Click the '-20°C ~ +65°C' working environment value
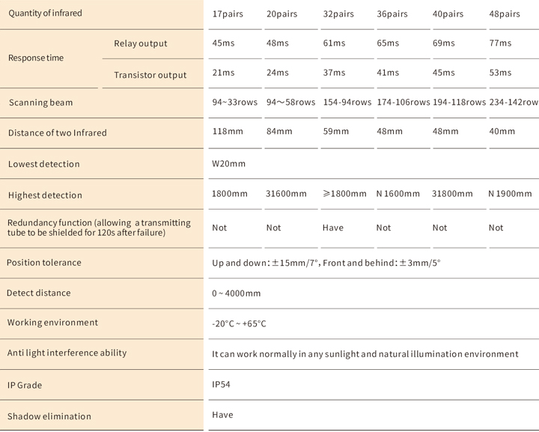The width and height of the screenshot is (539, 432). point(239,323)
